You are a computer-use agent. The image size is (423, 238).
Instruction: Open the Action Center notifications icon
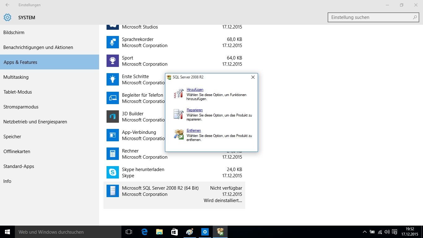[395, 232]
